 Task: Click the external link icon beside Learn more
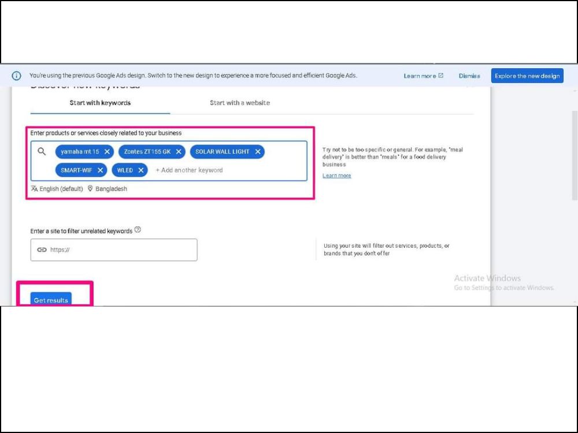(440, 76)
